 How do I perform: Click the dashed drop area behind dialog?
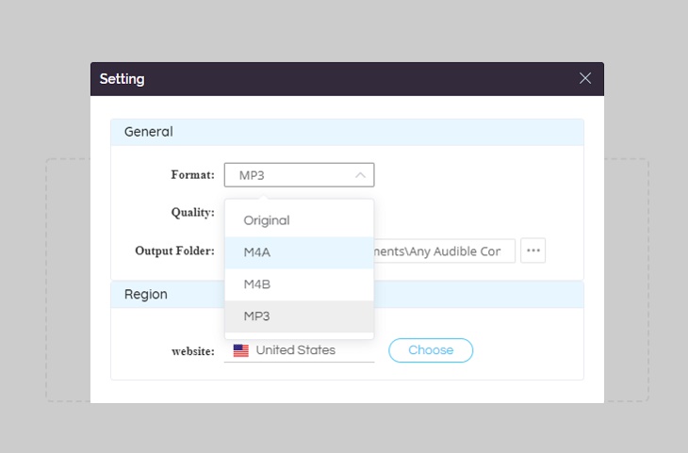click(x=68, y=280)
